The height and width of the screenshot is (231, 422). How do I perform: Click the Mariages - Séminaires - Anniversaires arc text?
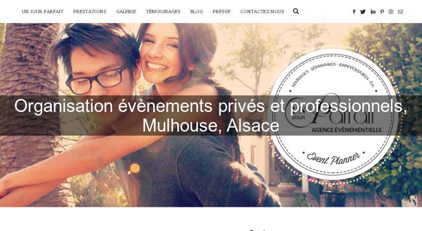pyautogui.click(x=334, y=74)
